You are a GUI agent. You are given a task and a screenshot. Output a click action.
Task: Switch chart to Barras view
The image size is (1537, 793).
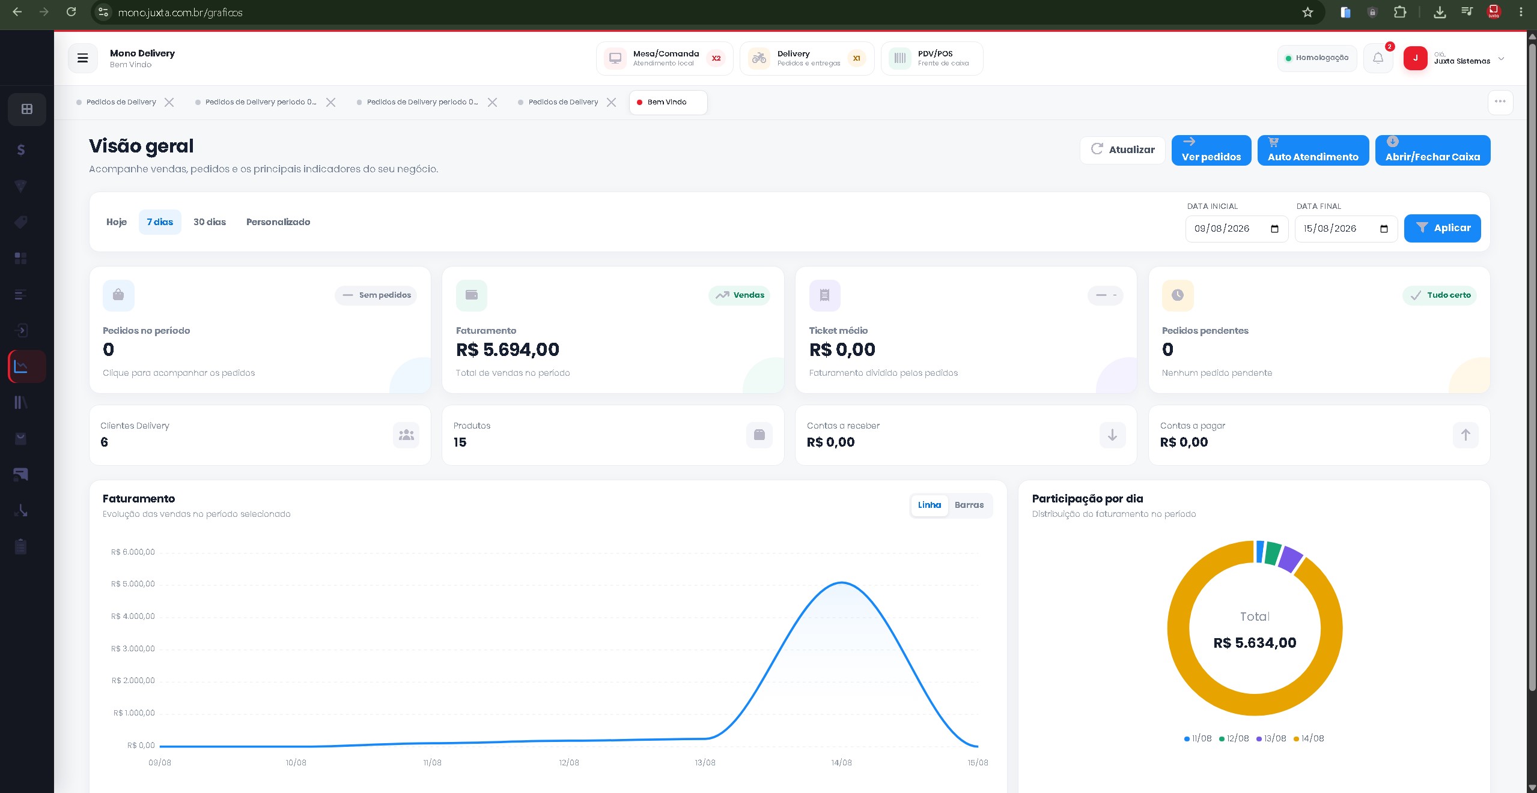click(969, 505)
